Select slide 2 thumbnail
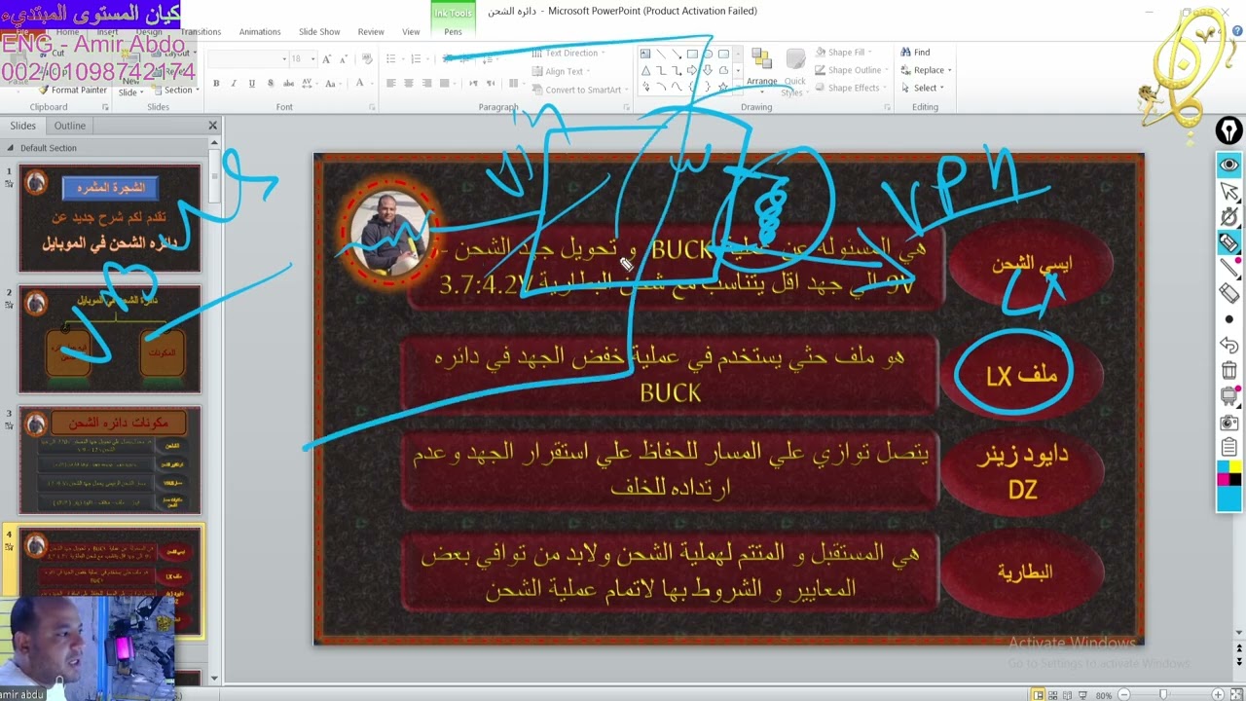Screen dimensions: 1246x701 click(110, 339)
